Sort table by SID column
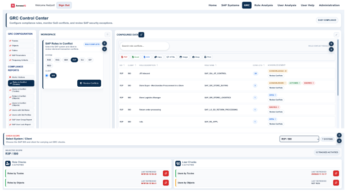The width and height of the screenshot is (347, 195). [122, 65]
